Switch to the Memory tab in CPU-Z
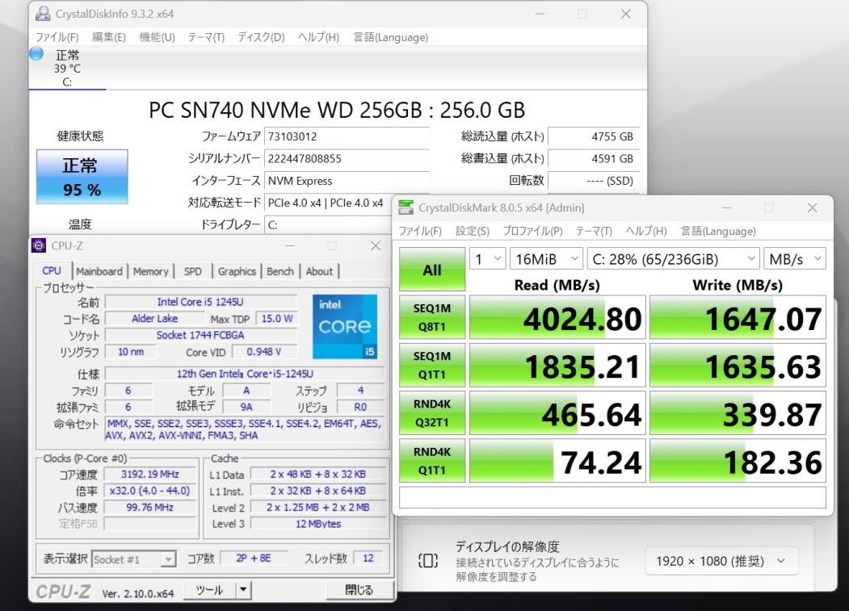The height and width of the screenshot is (611, 849). click(150, 272)
